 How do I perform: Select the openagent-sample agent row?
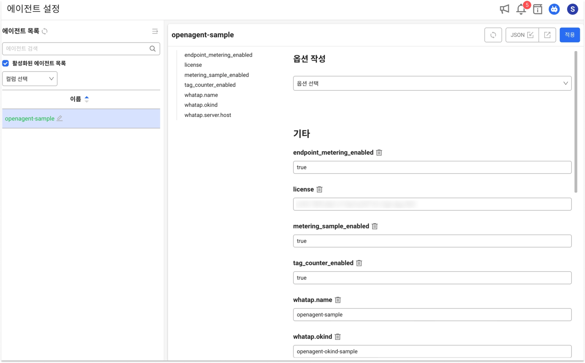click(x=81, y=118)
